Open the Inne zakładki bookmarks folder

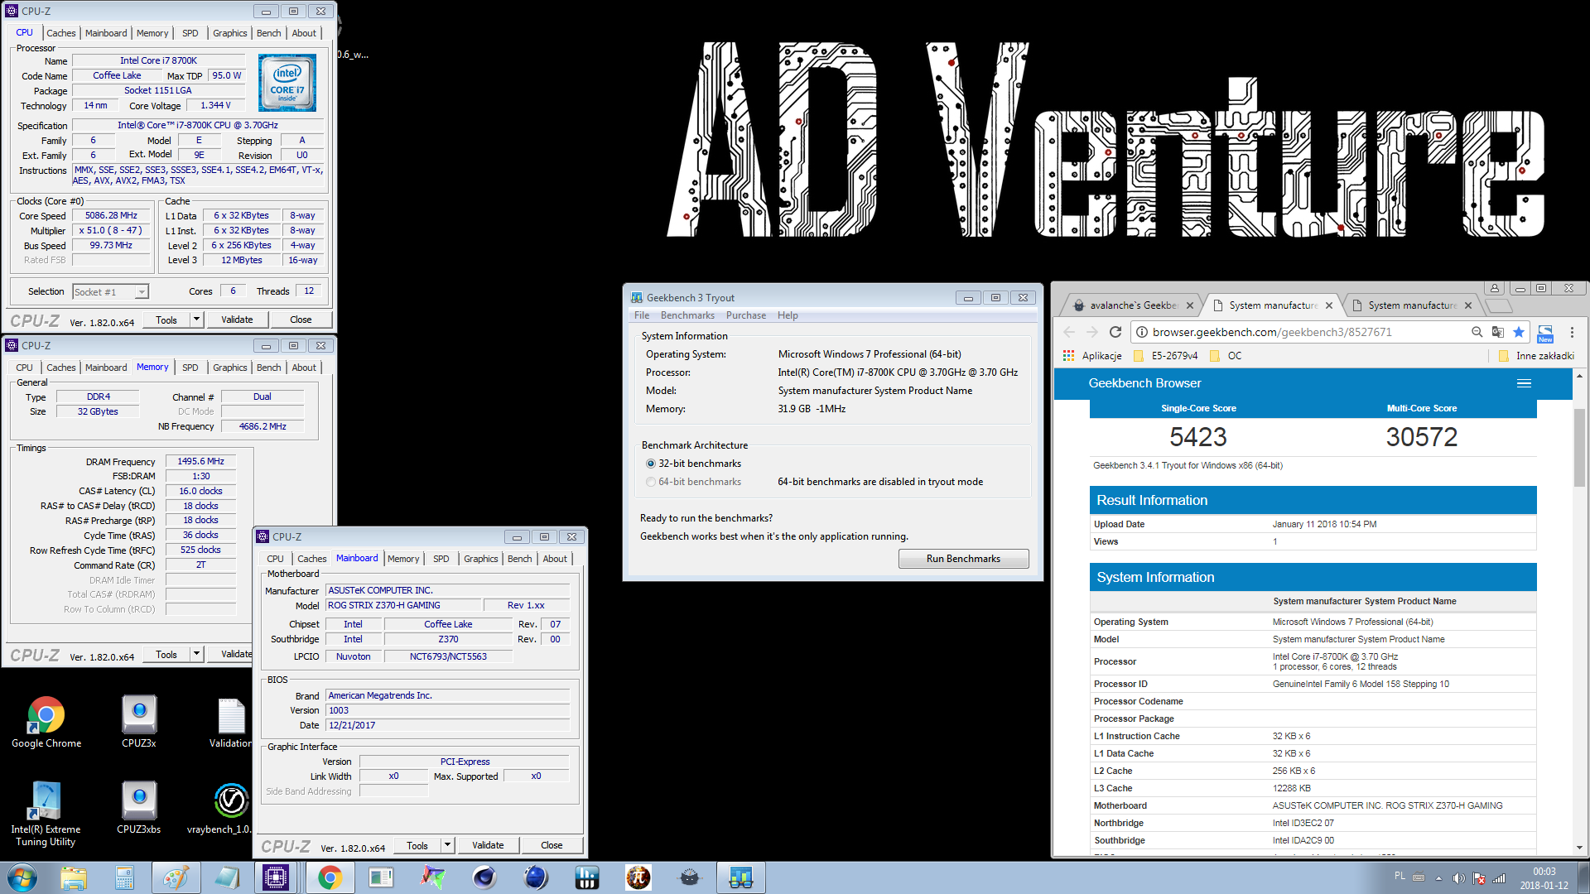(1536, 356)
